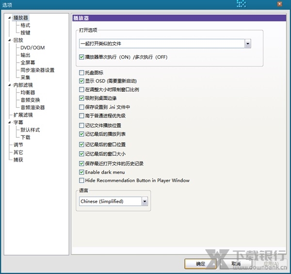Collapse the 播放器 tree node arrow
291x274 pixels.
pyautogui.click(x=9, y=18)
